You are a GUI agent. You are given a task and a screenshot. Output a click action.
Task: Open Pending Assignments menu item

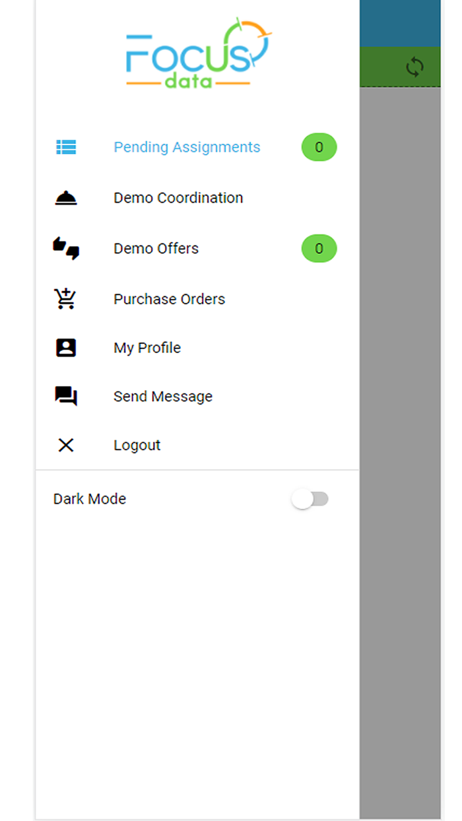click(187, 147)
